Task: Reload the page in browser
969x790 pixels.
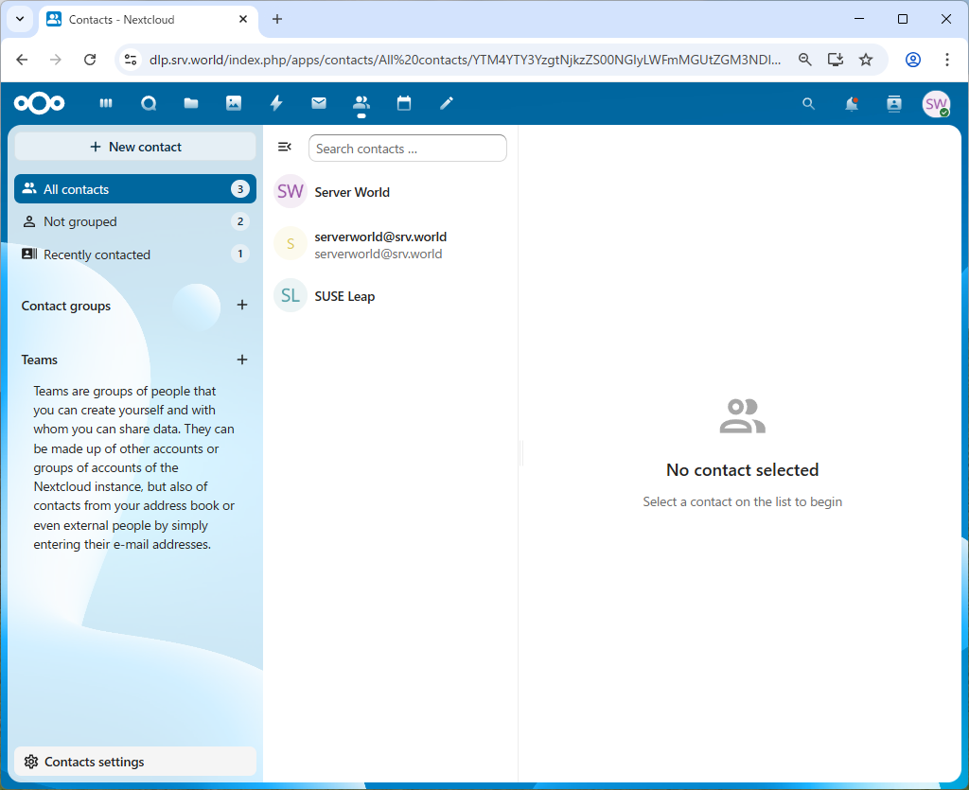Action: pos(90,60)
